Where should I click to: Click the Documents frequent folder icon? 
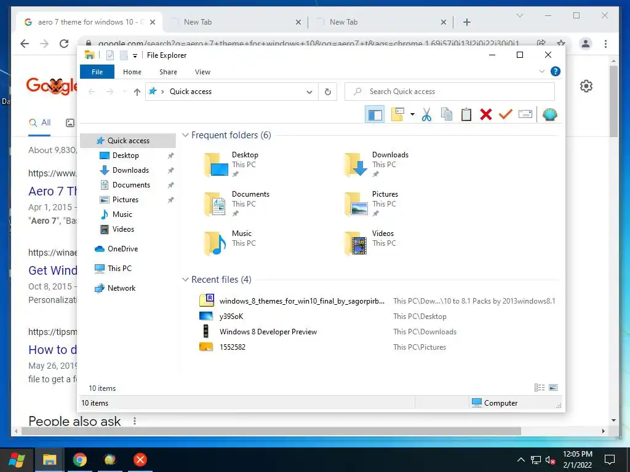coord(216,204)
